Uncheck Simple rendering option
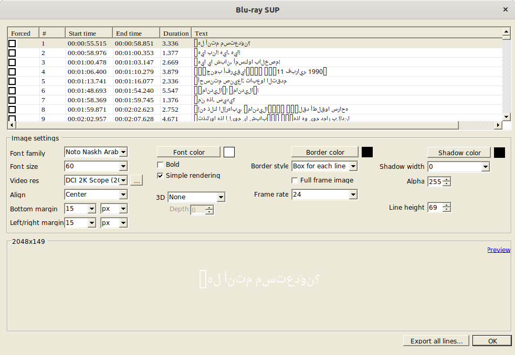Image resolution: width=515 pixels, height=355 pixels. coord(161,176)
